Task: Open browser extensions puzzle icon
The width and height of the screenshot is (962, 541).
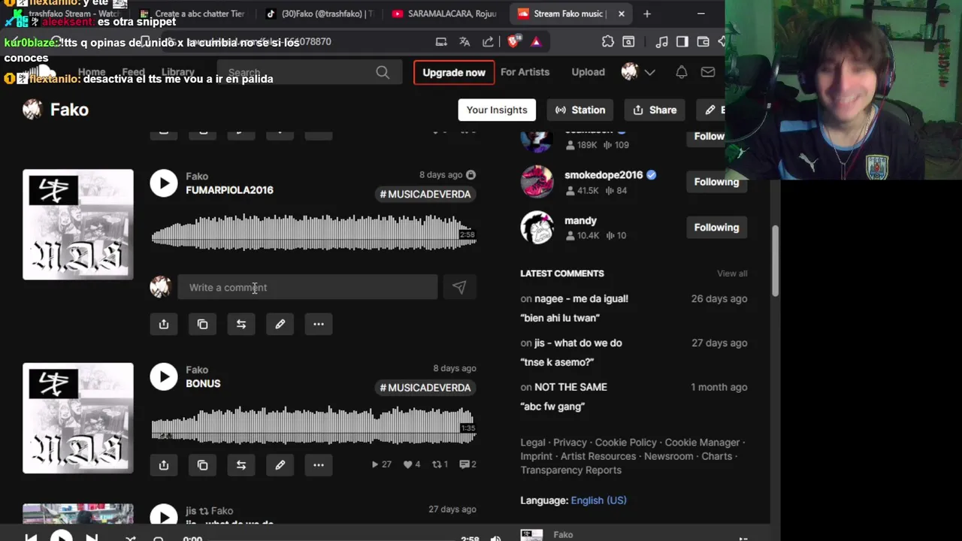Action: point(607,42)
